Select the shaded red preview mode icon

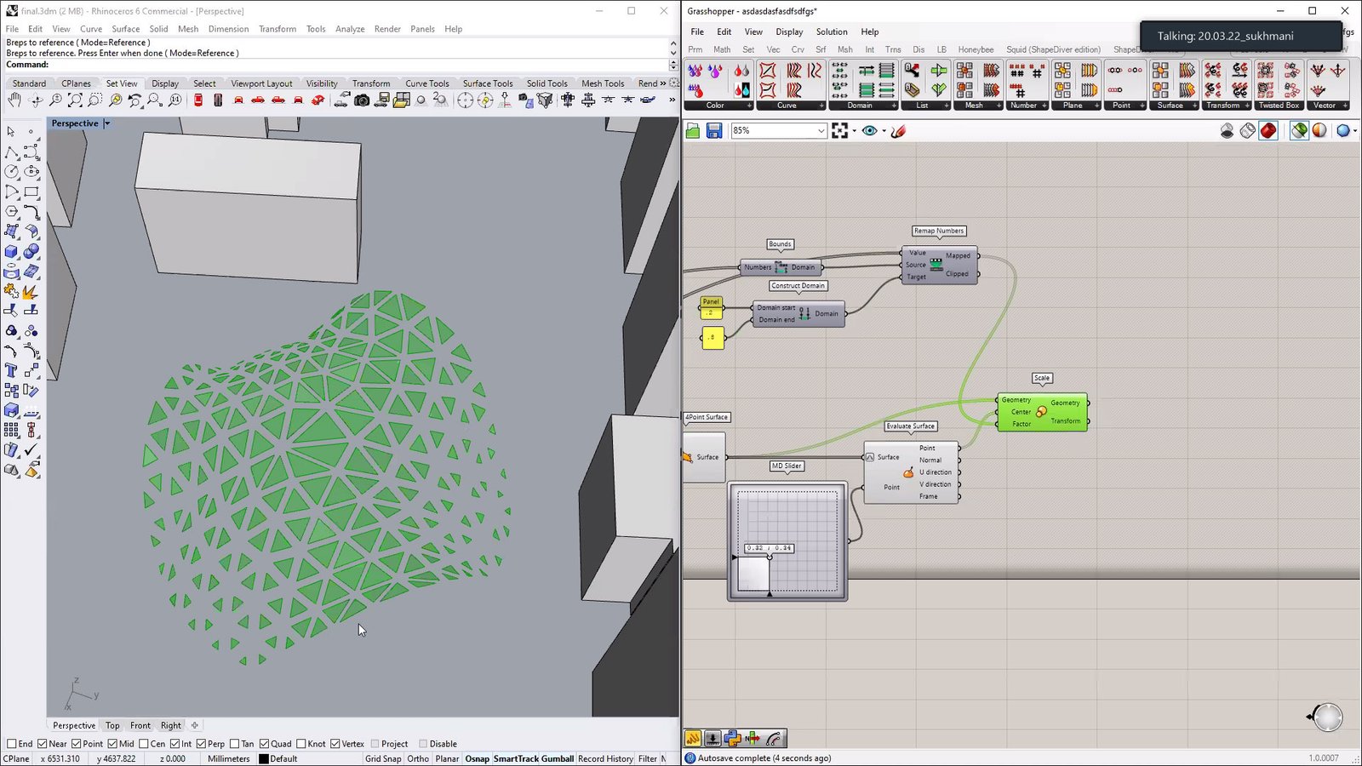click(1268, 131)
